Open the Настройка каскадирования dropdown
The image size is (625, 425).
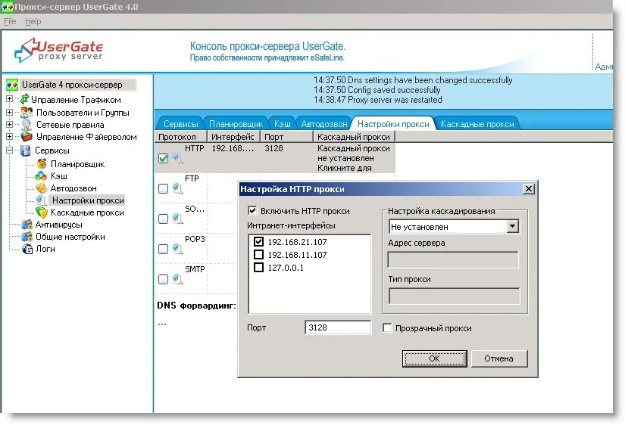coord(513,226)
